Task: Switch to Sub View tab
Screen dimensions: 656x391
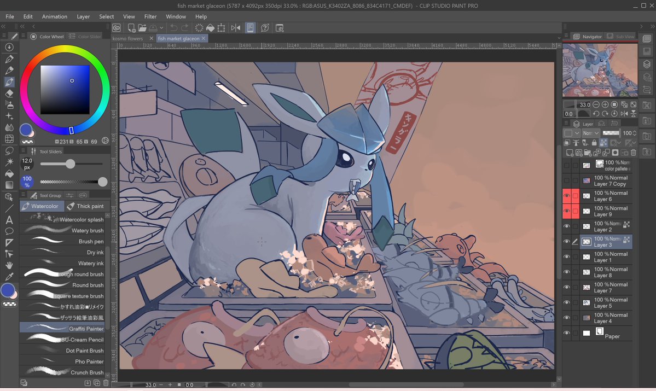Action: (621, 37)
